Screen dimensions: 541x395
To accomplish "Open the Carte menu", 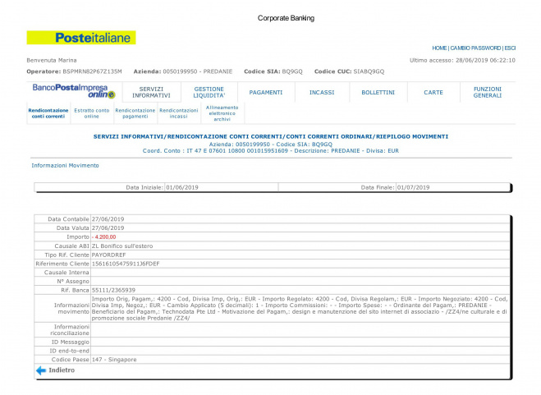I will tap(433, 92).
